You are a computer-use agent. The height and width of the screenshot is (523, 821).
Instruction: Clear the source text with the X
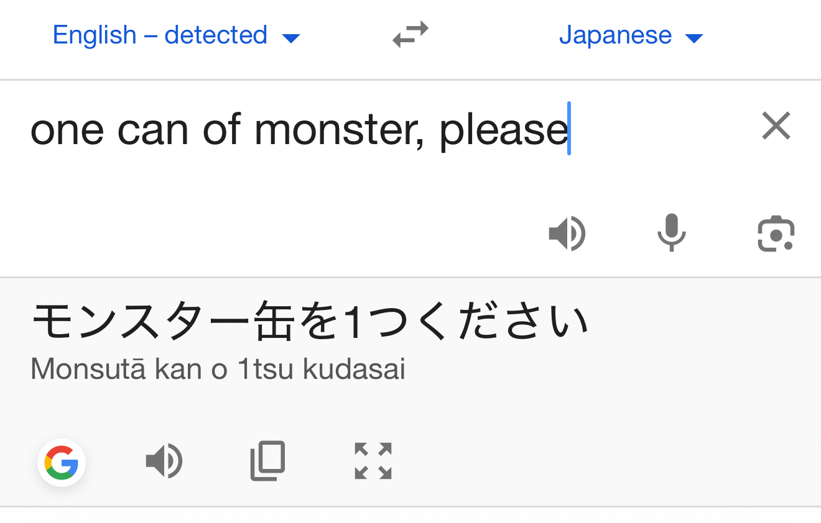pos(776,126)
